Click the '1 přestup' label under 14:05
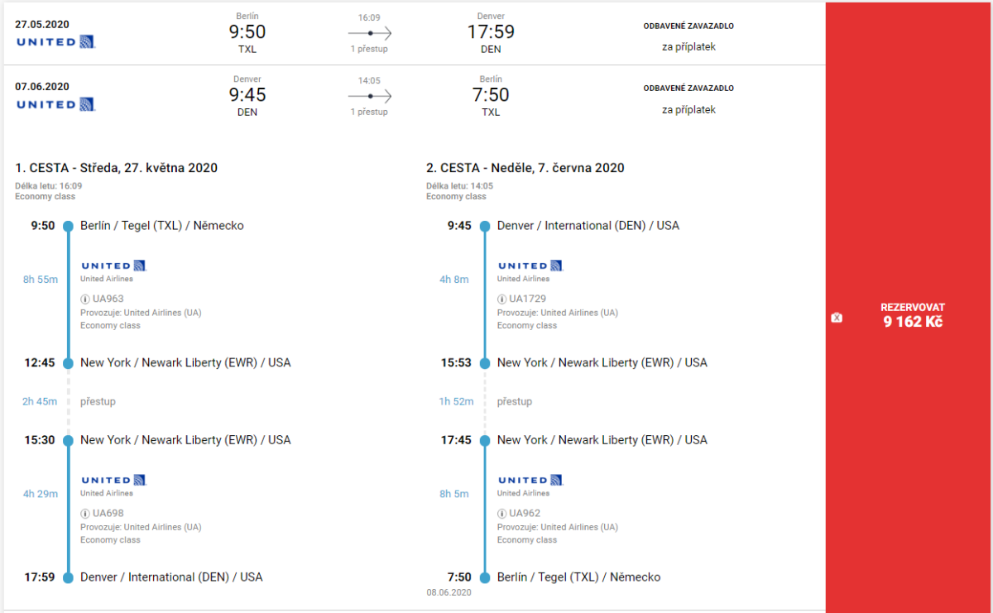The width and height of the screenshot is (993, 613). click(369, 112)
